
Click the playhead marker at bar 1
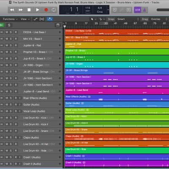[x=65, y=26]
